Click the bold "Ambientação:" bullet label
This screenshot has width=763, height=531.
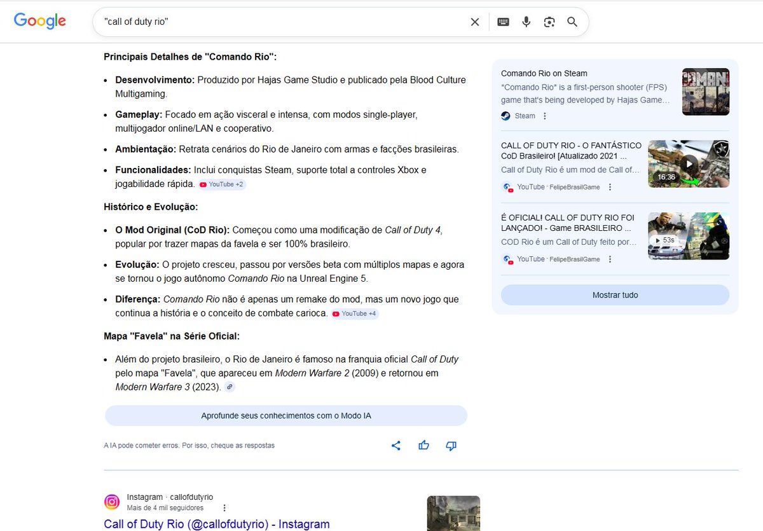tap(146, 149)
